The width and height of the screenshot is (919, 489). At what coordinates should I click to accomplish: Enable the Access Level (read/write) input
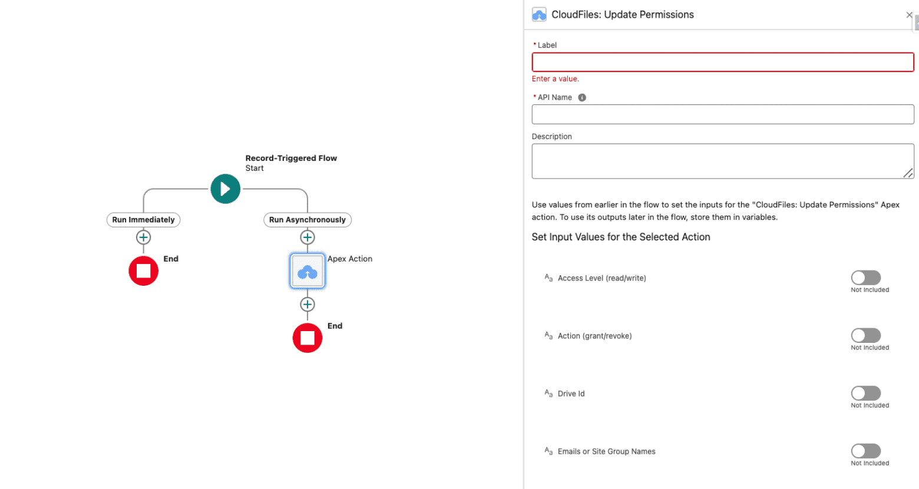pyautogui.click(x=865, y=277)
